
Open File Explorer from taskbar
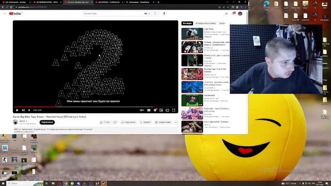click(x=53, y=183)
